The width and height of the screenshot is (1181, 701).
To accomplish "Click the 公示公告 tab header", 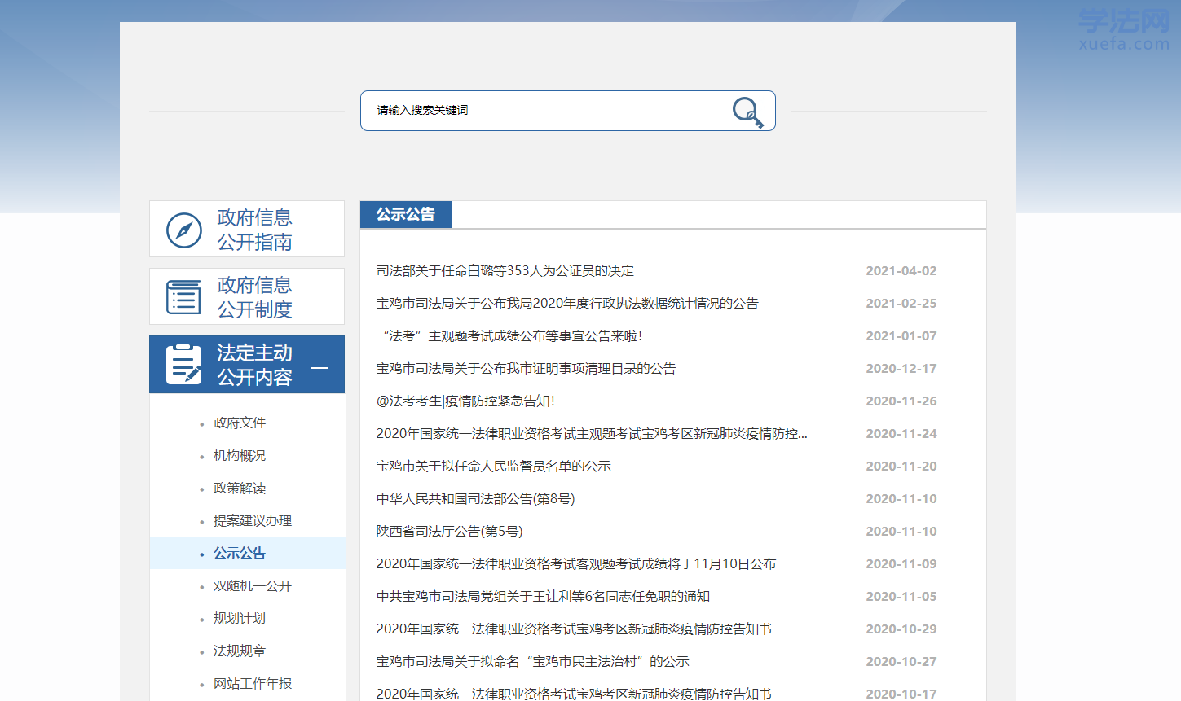I will 406,214.
